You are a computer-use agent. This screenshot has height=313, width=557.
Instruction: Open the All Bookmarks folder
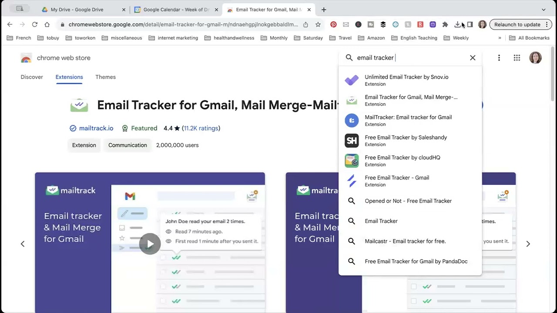coord(529,38)
